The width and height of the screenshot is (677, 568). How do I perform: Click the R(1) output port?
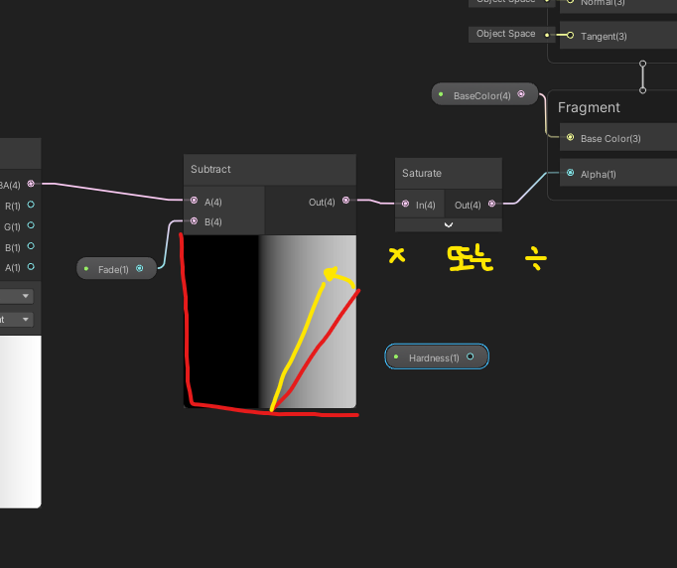(x=31, y=205)
